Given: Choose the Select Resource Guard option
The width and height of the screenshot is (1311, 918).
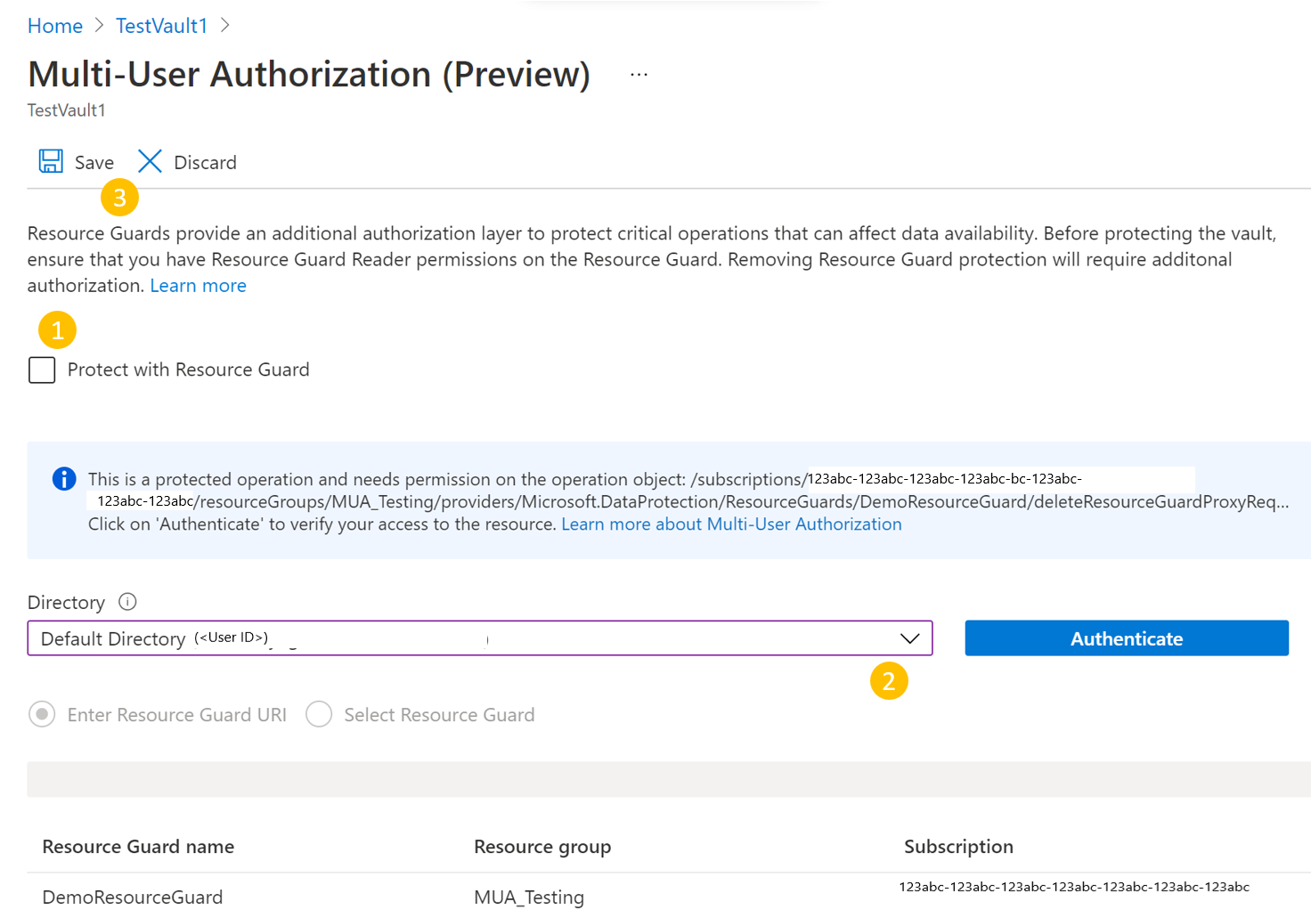Looking at the screenshot, I should [x=319, y=714].
